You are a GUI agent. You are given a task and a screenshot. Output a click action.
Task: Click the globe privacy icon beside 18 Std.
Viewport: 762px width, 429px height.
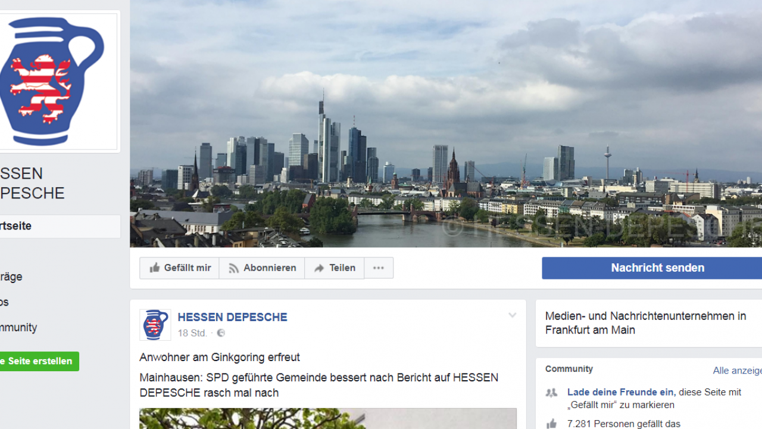pos(221,333)
